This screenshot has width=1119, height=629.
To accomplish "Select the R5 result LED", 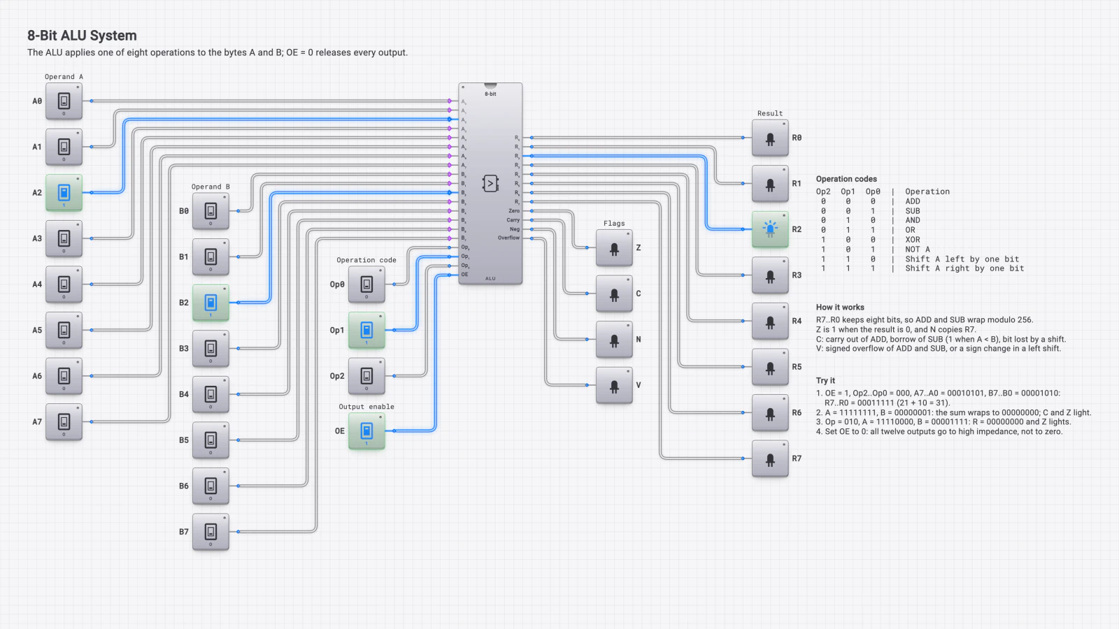I will [770, 367].
